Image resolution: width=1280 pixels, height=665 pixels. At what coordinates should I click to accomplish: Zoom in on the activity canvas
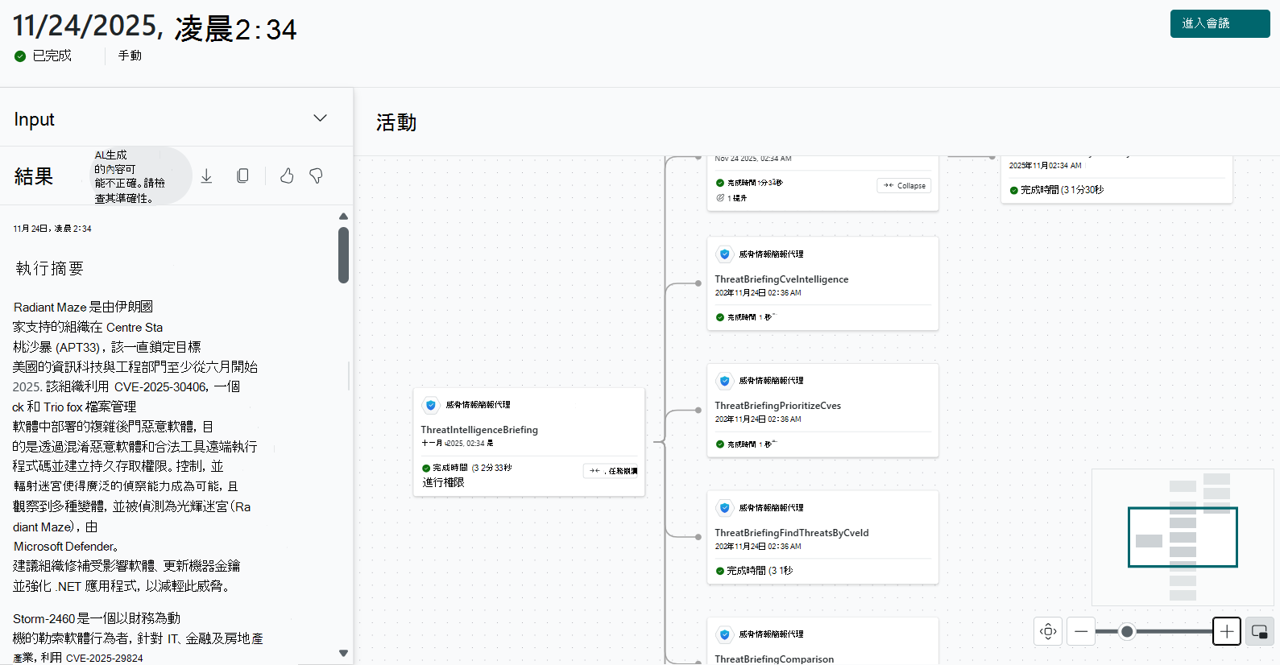point(1226,632)
